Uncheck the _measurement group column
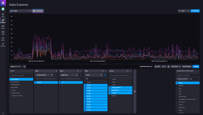Image resolution: width=203 pixels, height=115 pixels. 110,87
